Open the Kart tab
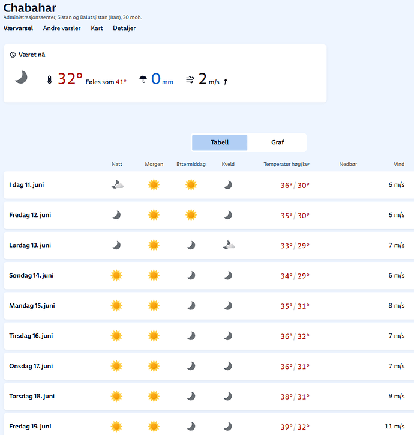 (x=97, y=28)
